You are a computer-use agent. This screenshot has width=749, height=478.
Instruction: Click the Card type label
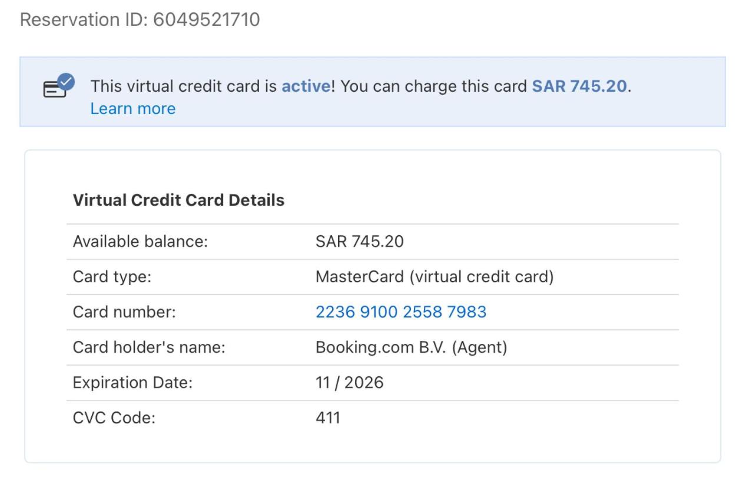pos(112,276)
